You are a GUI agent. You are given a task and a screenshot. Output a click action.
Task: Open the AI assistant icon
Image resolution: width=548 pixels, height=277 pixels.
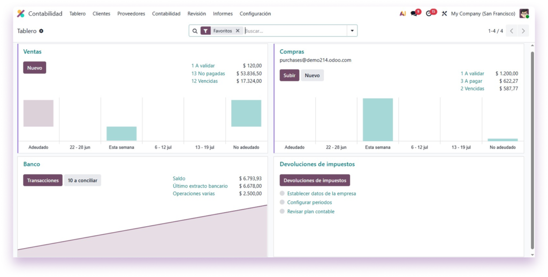tap(402, 13)
